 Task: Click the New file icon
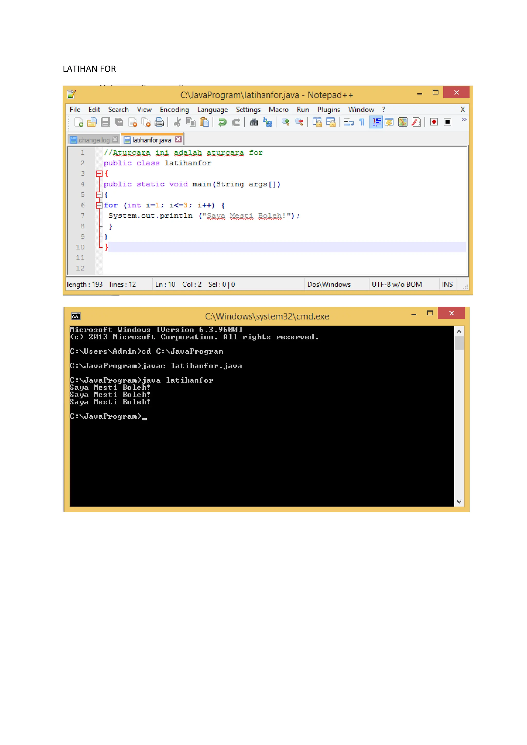[x=78, y=122]
